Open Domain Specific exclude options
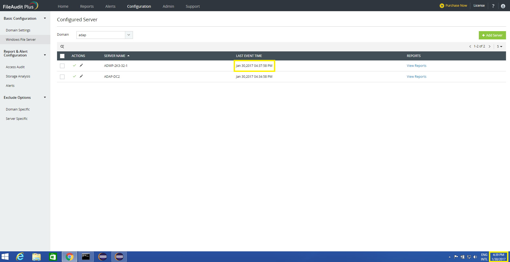Image resolution: width=510 pixels, height=262 pixels. tap(18, 109)
